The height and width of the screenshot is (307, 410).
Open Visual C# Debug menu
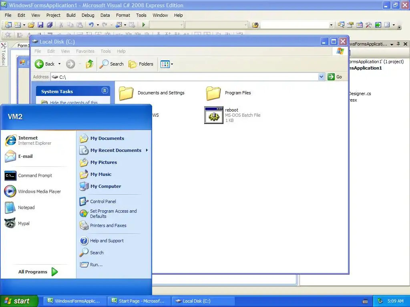click(88, 15)
